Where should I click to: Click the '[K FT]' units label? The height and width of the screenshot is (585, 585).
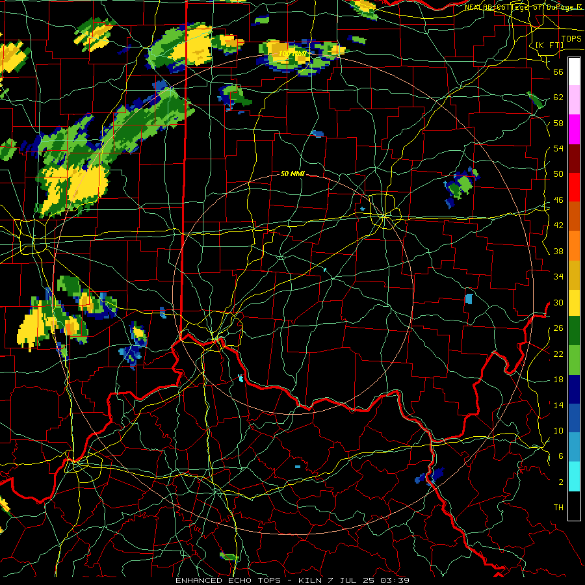549,45
